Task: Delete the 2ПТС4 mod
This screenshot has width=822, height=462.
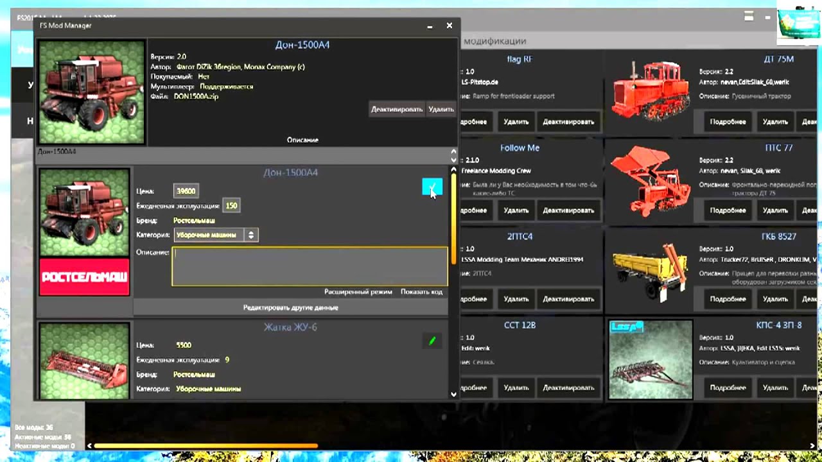Action: pyautogui.click(x=516, y=299)
